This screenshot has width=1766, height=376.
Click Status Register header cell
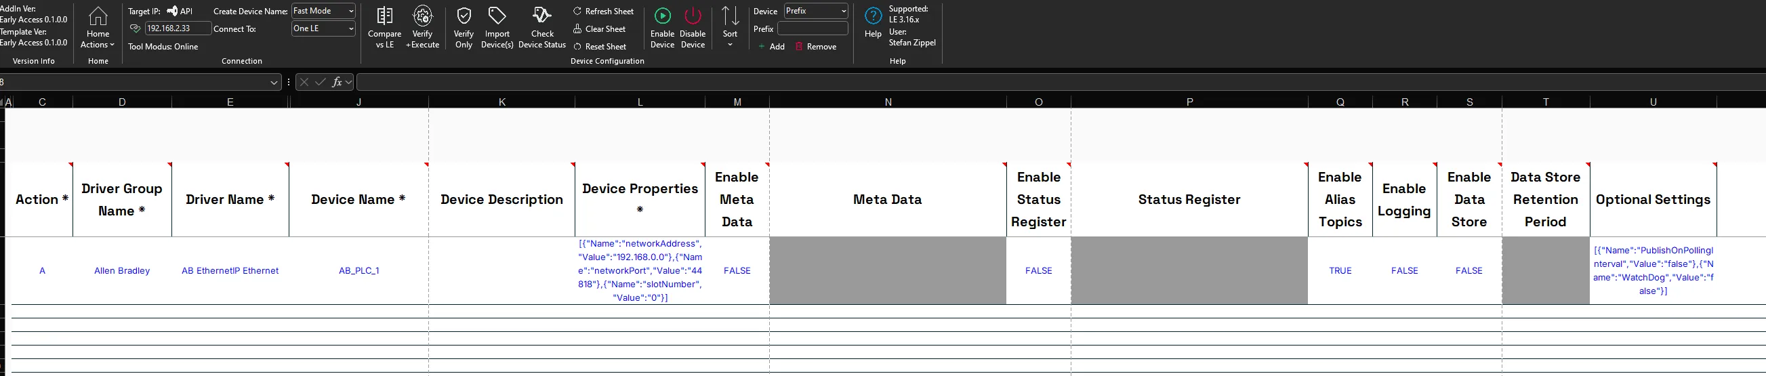pyautogui.click(x=1189, y=199)
